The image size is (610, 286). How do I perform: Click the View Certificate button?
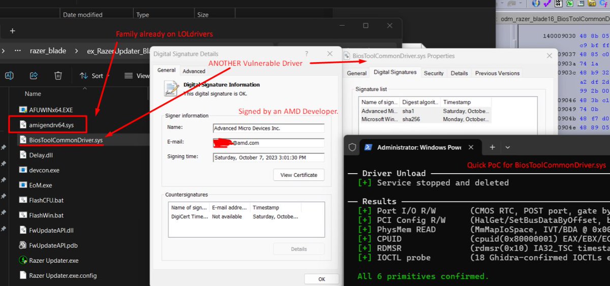pyautogui.click(x=299, y=175)
